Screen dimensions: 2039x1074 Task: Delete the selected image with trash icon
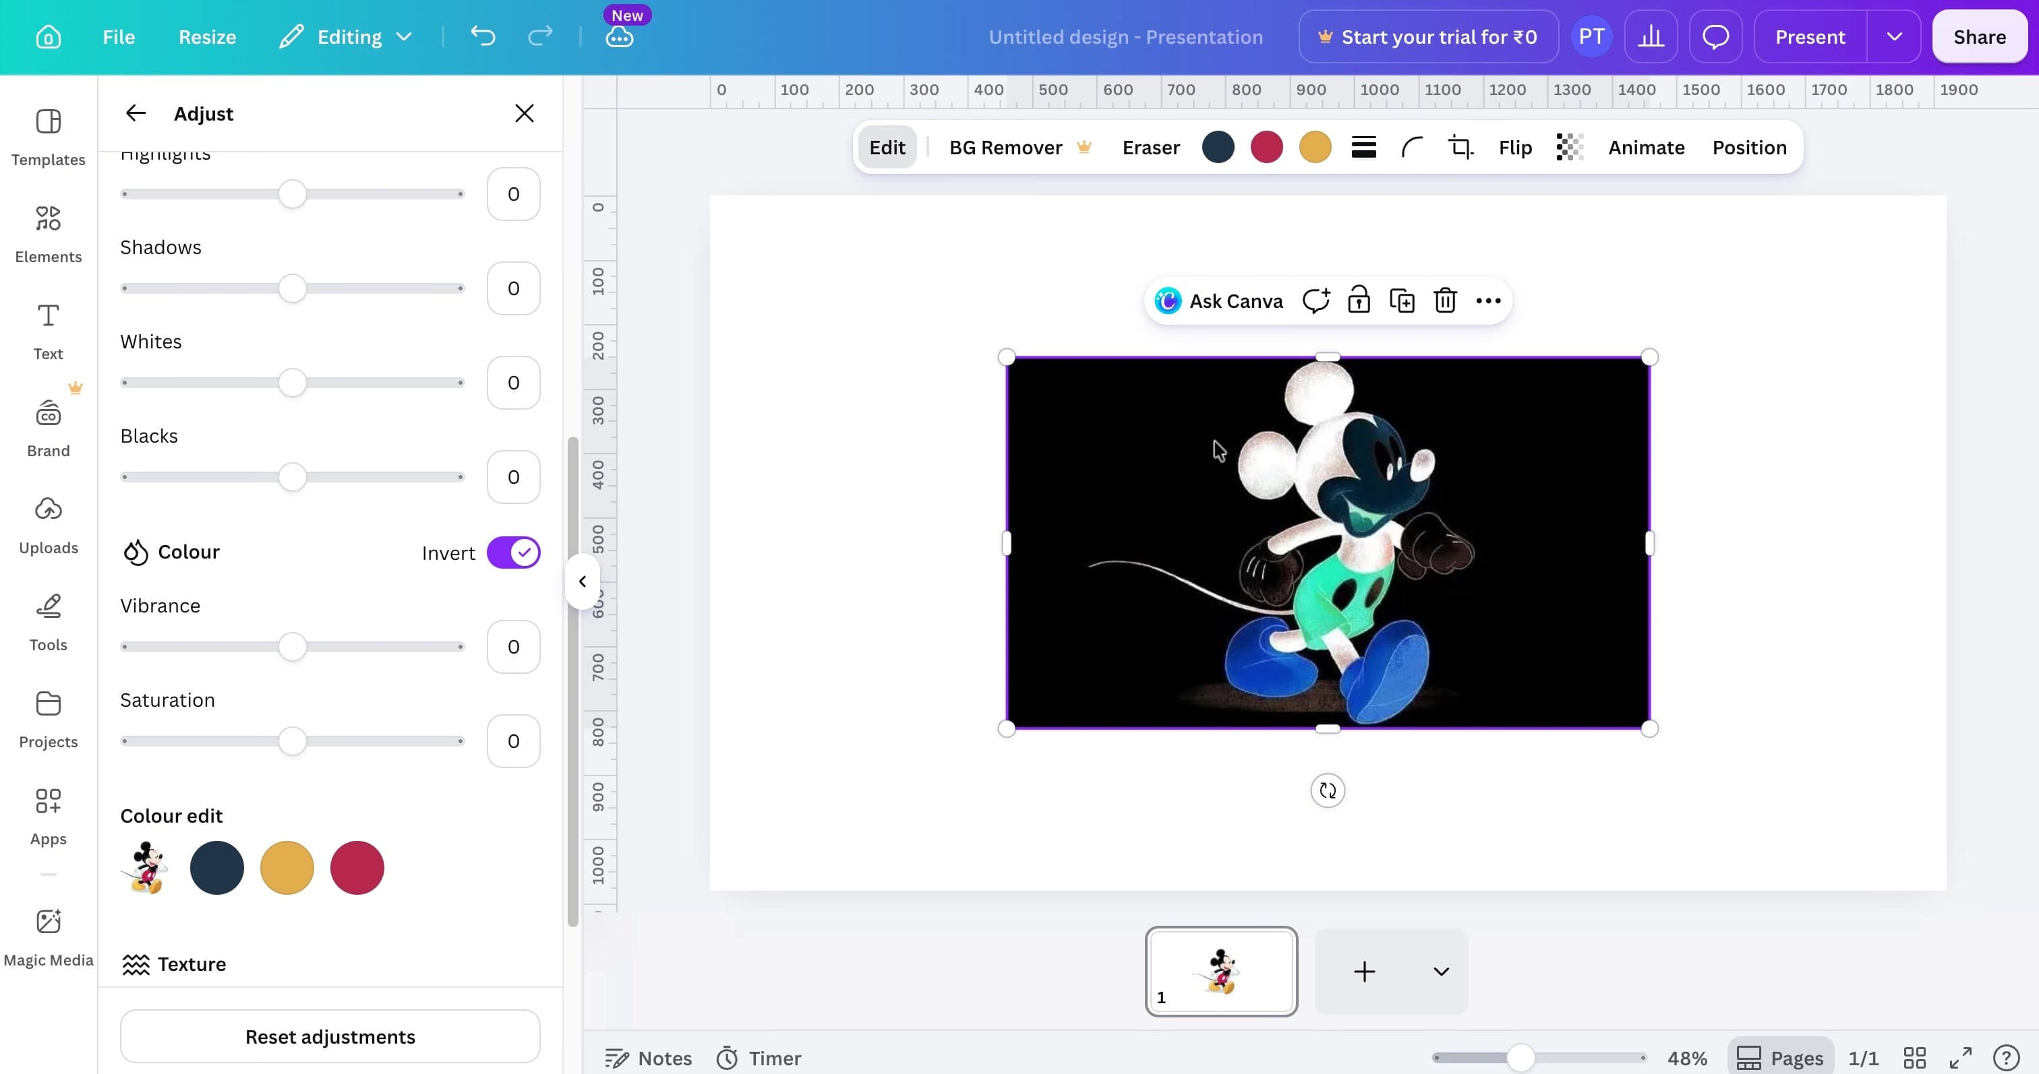[x=1446, y=301]
